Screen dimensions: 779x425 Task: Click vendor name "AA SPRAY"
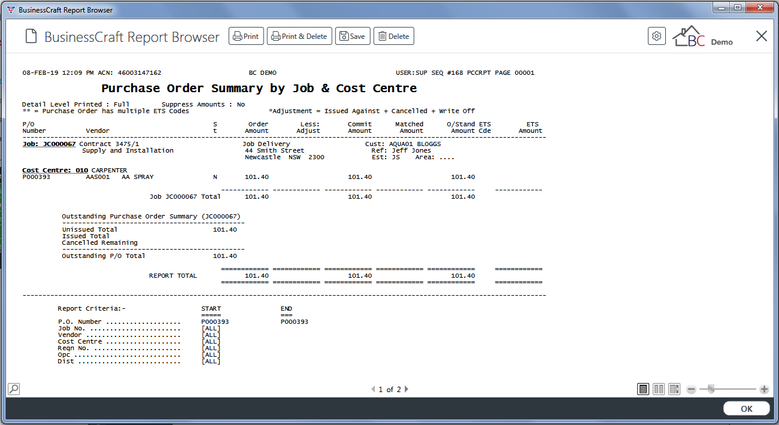pos(138,177)
